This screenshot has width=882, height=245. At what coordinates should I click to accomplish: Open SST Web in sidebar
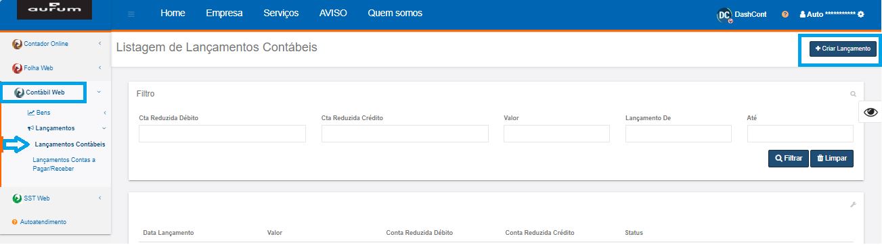click(37, 198)
